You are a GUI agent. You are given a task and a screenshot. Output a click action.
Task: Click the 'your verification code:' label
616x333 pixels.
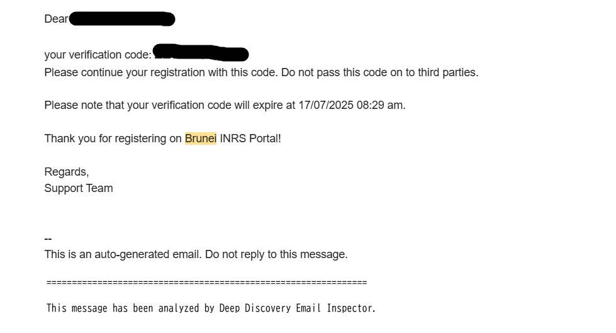[98, 55]
